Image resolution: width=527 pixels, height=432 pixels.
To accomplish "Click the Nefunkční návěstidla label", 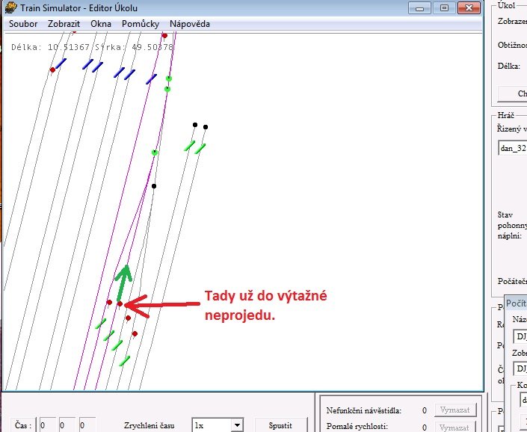I will tap(363, 410).
